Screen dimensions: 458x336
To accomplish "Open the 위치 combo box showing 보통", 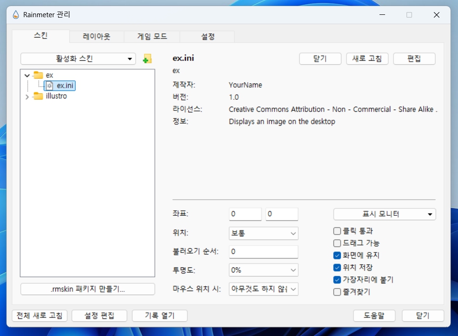I will coord(263,233).
